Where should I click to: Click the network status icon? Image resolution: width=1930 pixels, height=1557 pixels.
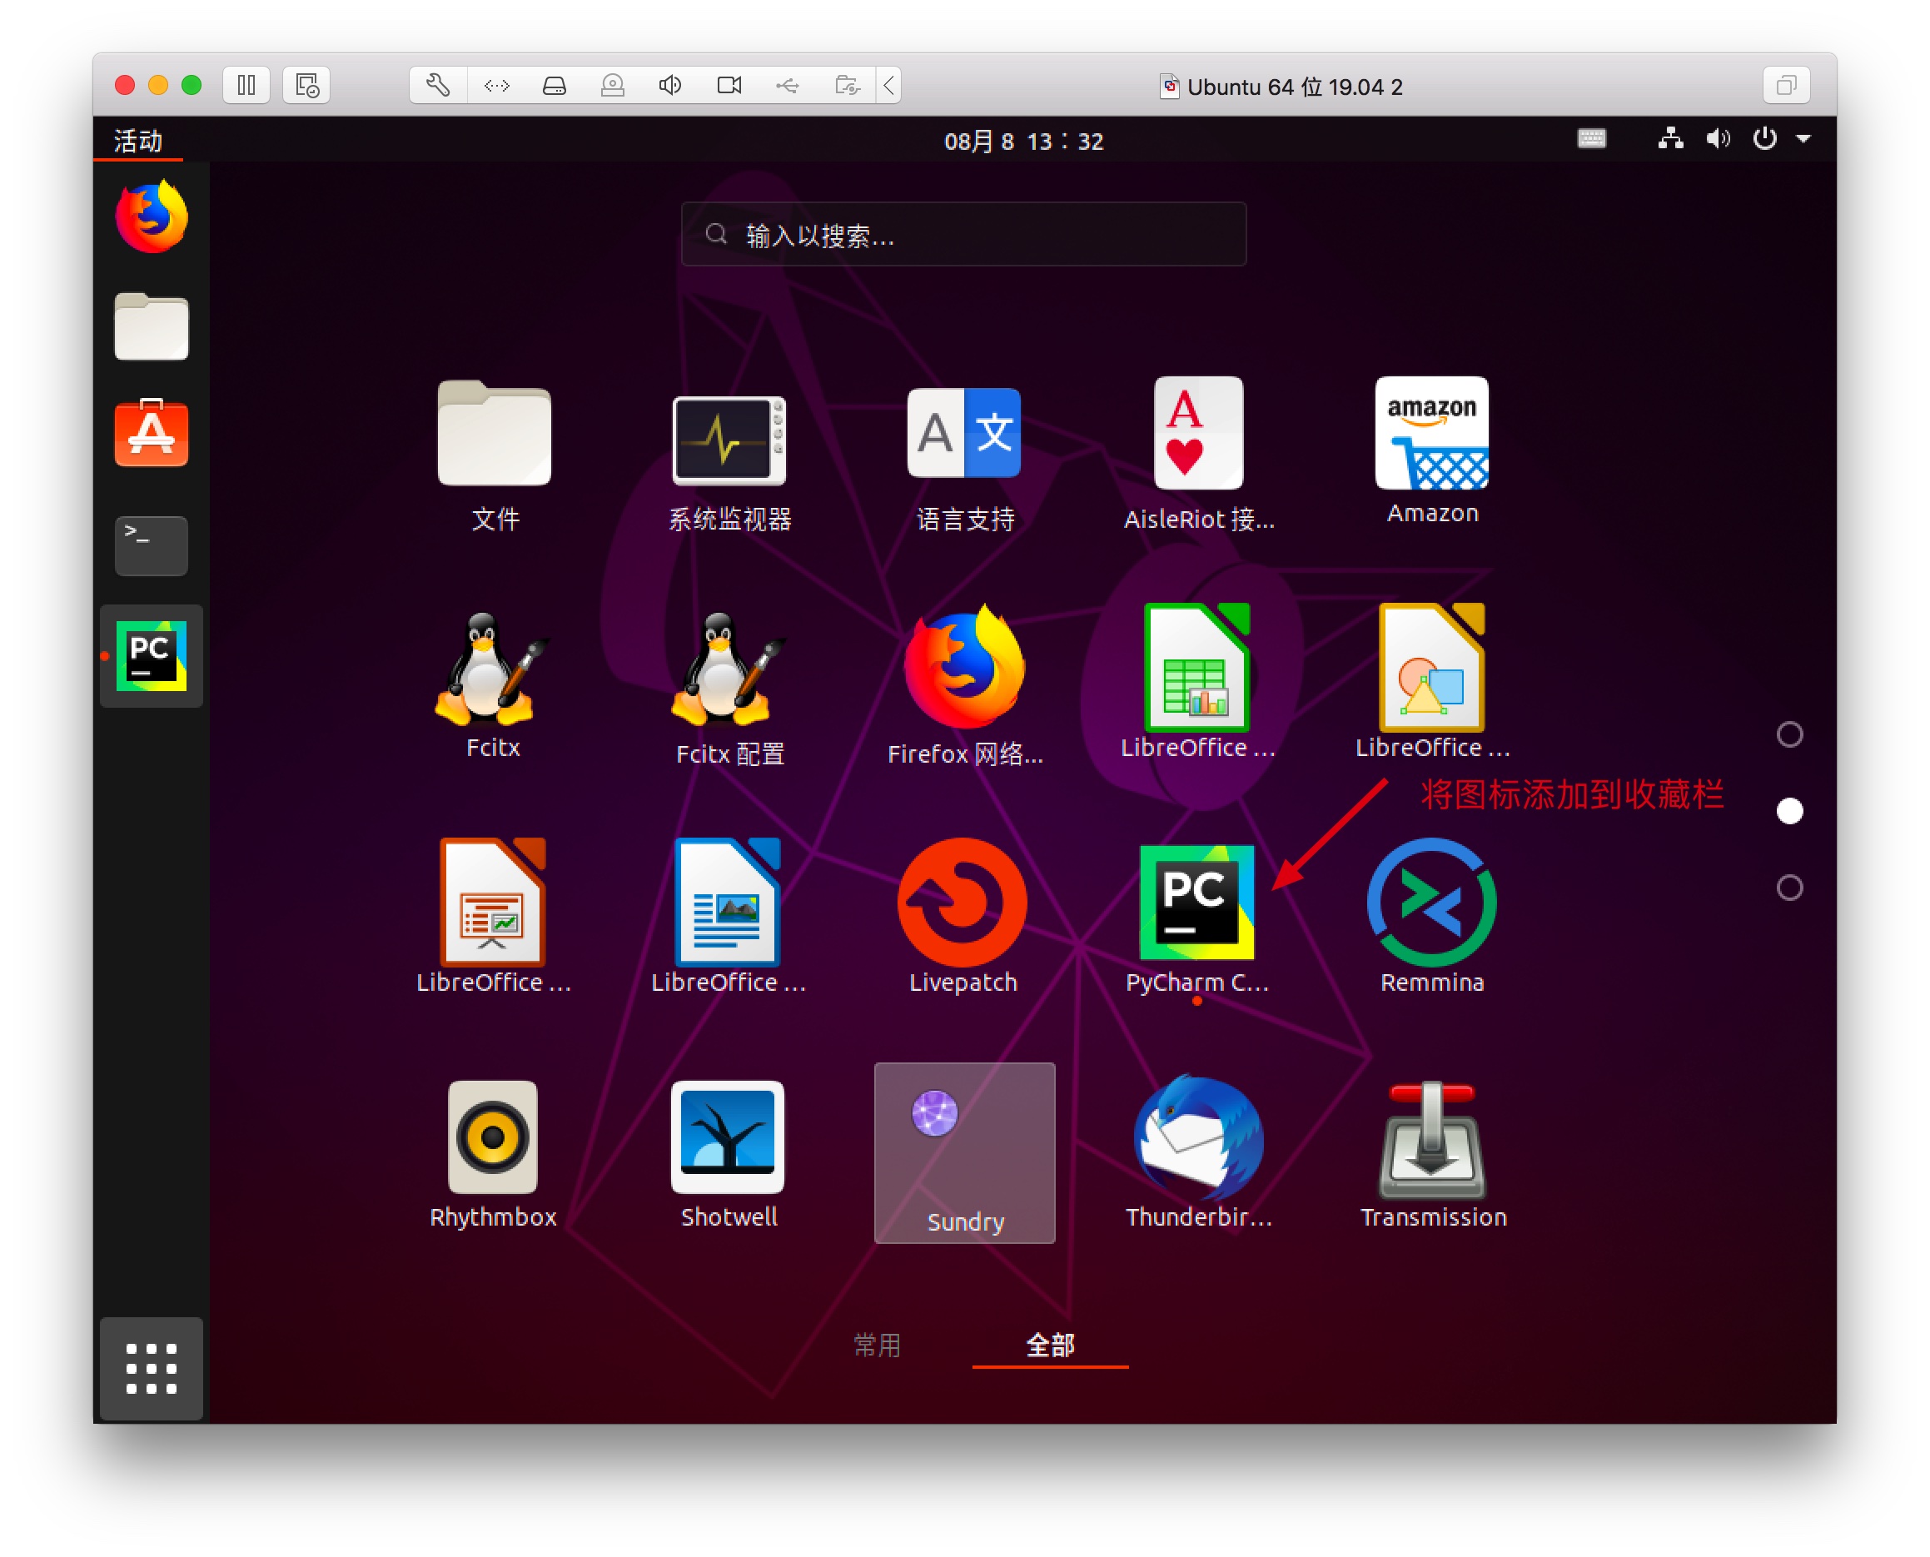click(1670, 138)
